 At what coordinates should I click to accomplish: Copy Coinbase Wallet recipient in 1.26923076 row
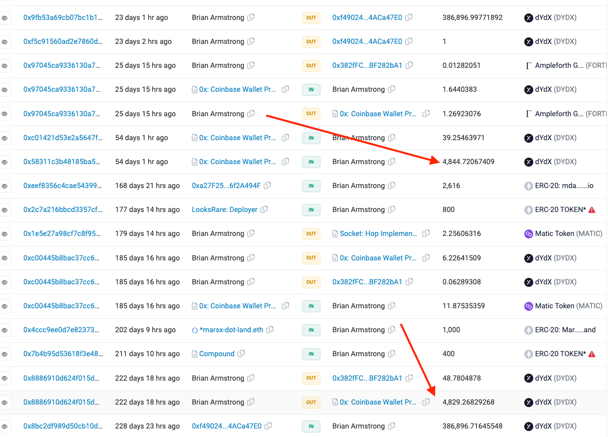pyautogui.click(x=426, y=114)
